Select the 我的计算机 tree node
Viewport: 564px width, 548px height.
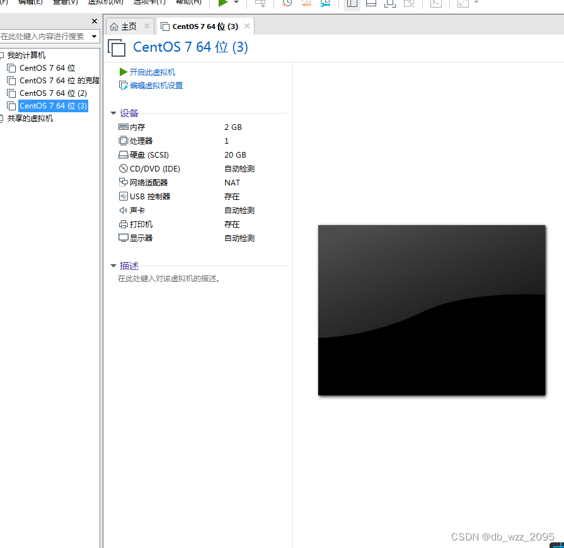[26, 55]
